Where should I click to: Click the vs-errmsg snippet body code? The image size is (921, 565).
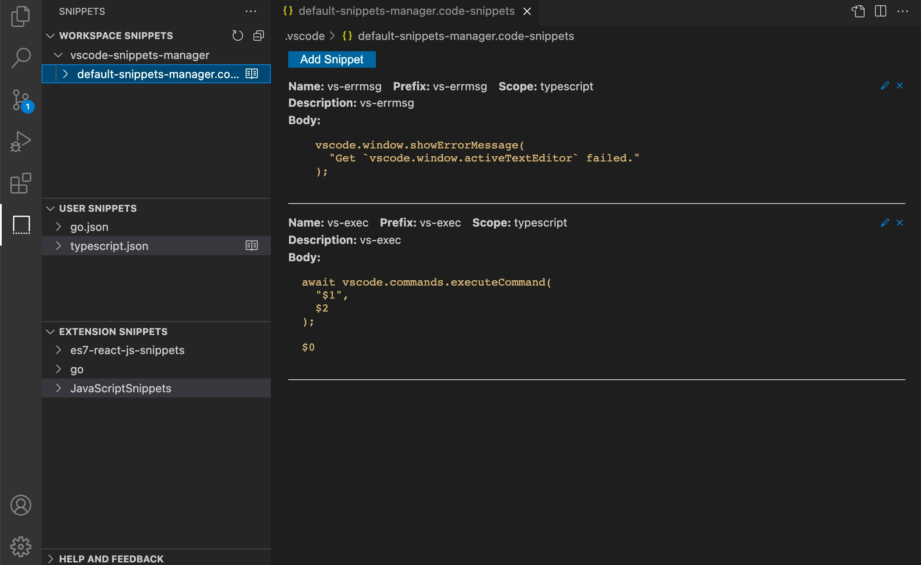[477, 158]
